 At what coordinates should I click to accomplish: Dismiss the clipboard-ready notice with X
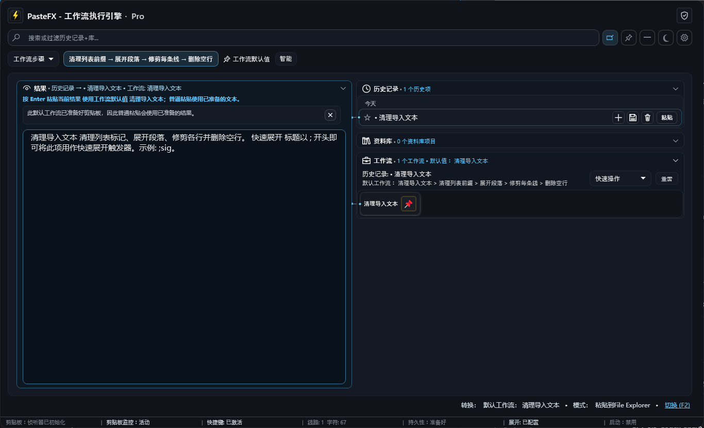click(330, 115)
